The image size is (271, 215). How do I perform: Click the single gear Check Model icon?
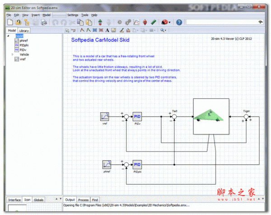(x=119, y=22)
